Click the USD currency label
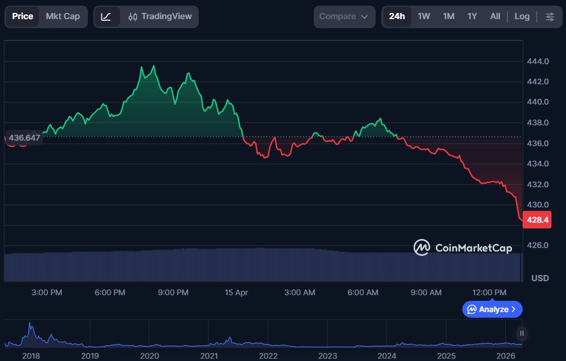Viewport: 566px width, 361px height. click(540, 278)
